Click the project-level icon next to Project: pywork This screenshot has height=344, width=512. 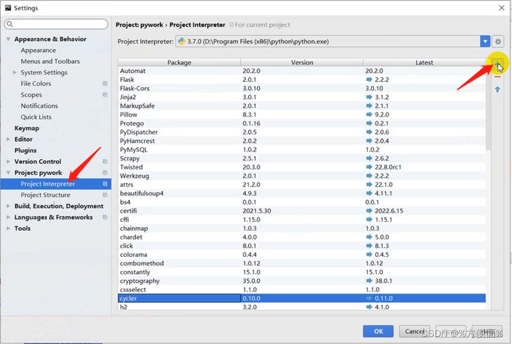(x=105, y=173)
